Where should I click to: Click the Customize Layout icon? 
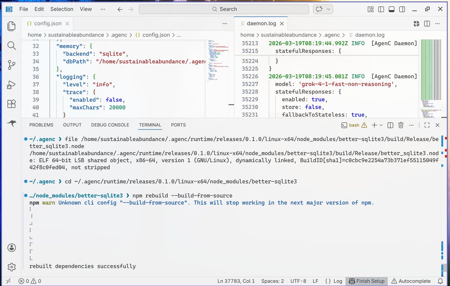[x=370, y=9]
